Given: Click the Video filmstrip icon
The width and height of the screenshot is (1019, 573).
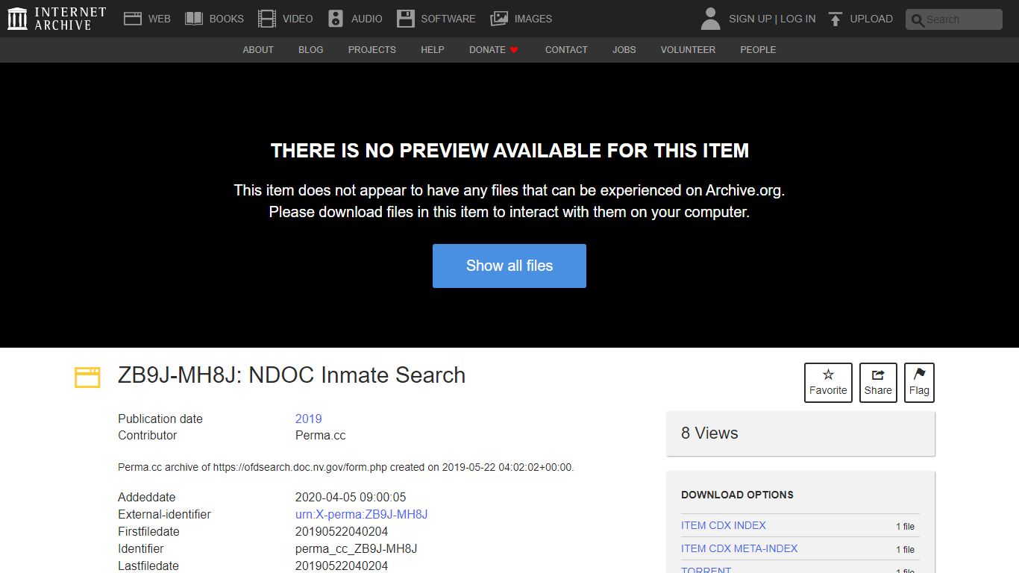Looking at the screenshot, I should pos(266,19).
